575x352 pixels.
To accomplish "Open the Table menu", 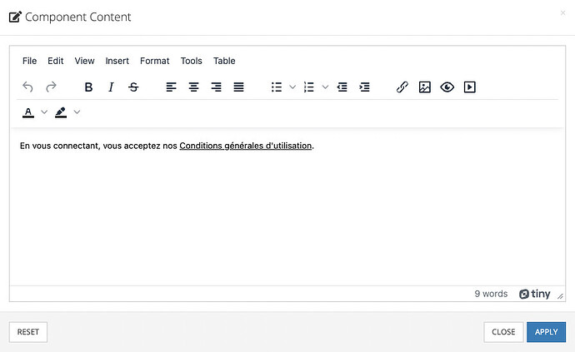I will 224,61.
